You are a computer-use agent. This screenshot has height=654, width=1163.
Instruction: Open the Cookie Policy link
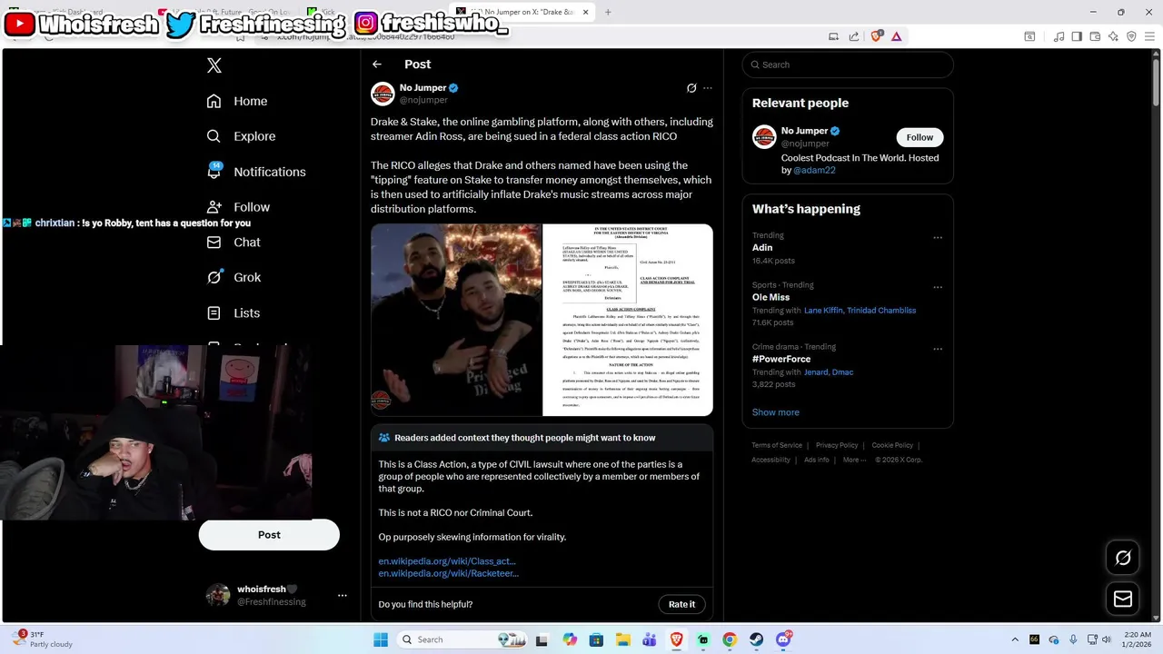892,445
